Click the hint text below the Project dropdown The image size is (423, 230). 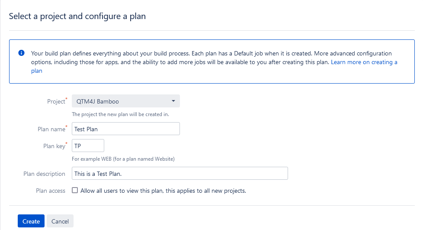tap(120, 115)
